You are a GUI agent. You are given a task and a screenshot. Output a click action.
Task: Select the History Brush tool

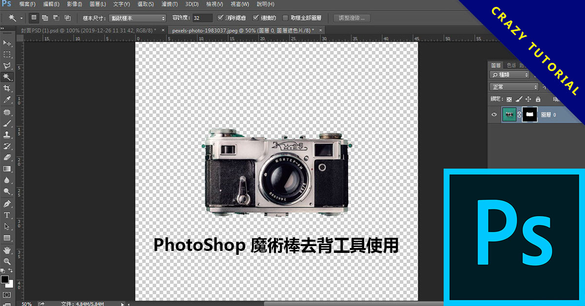(7, 146)
